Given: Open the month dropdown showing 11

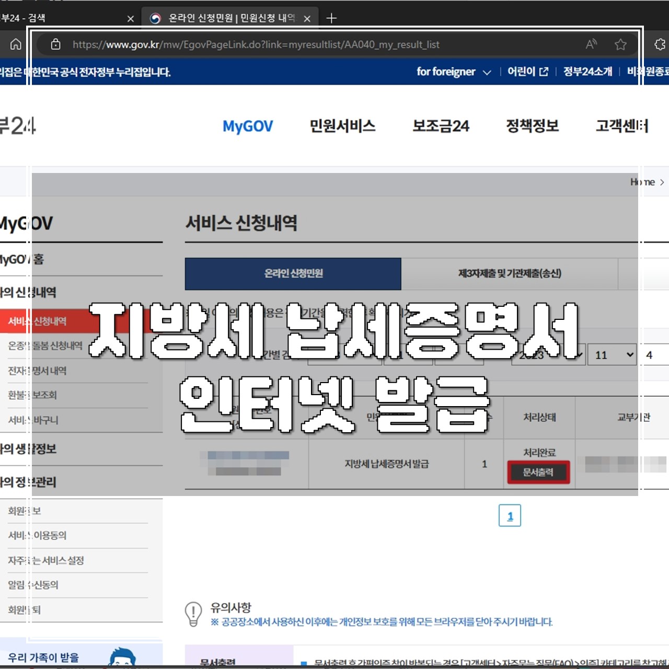Looking at the screenshot, I should tap(612, 355).
